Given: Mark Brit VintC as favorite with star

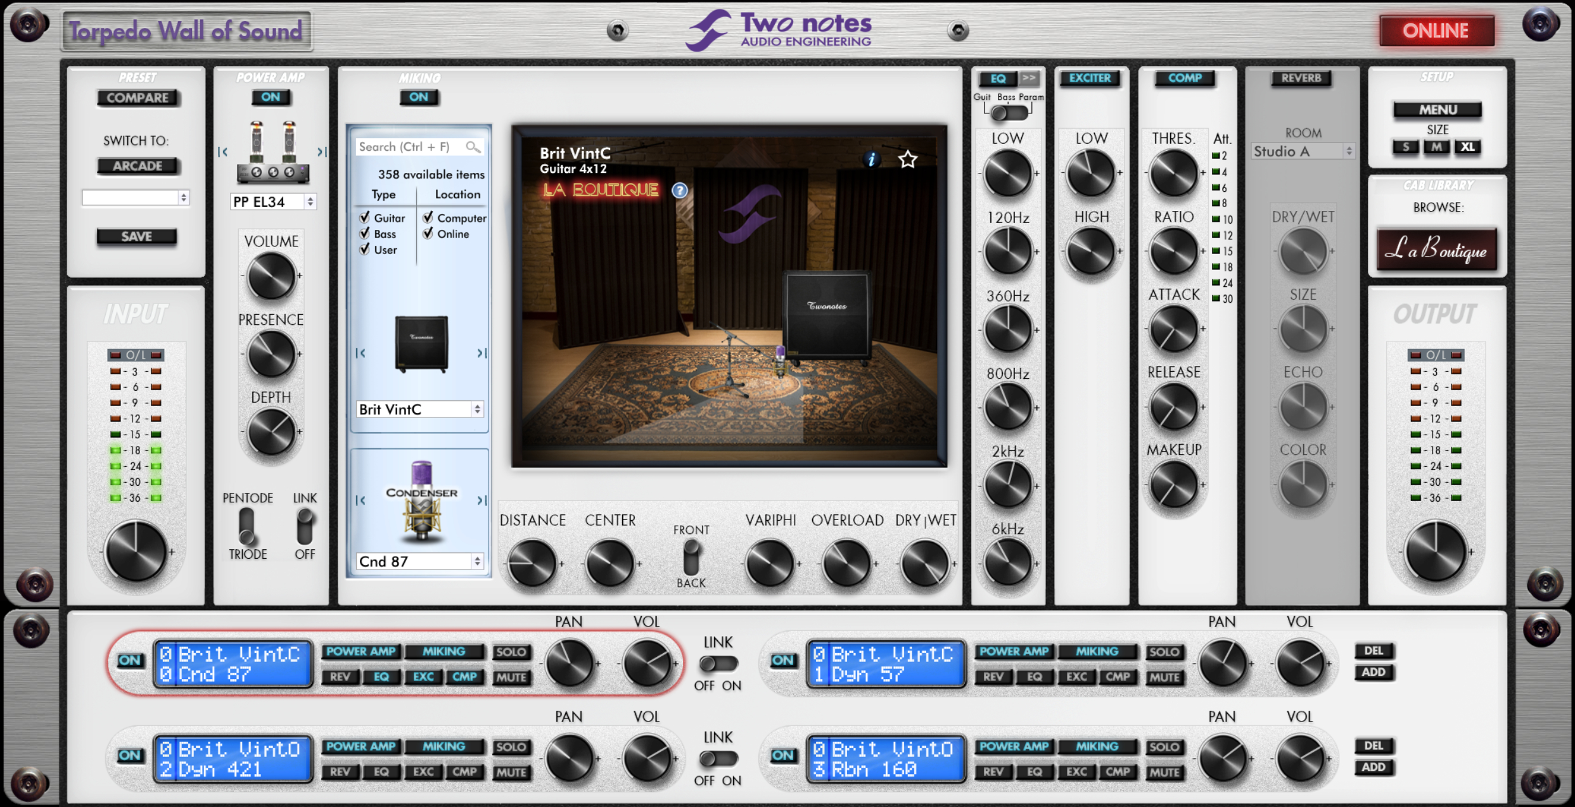Looking at the screenshot, I should [x=908, y=160].
